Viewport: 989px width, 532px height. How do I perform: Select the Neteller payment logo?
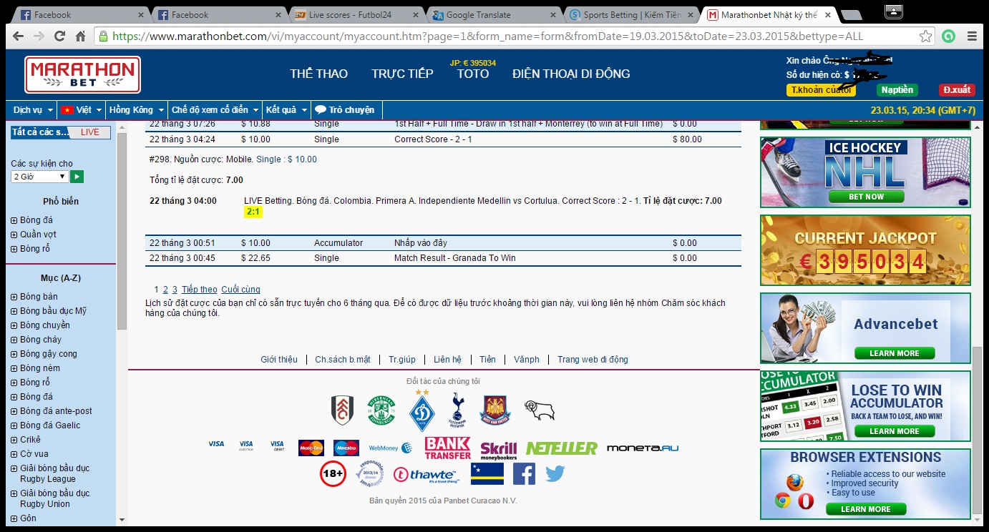(562, 448)
